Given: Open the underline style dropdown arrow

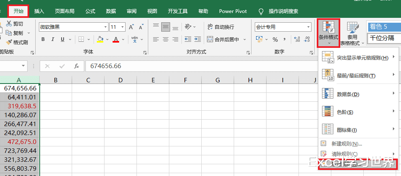Looking at the screenshot, I should 70,40.
